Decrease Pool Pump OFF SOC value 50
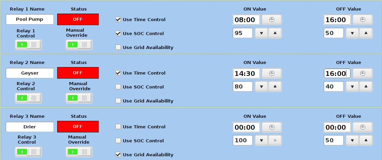Viewport: 382px width, 160px height. [352, 33]
